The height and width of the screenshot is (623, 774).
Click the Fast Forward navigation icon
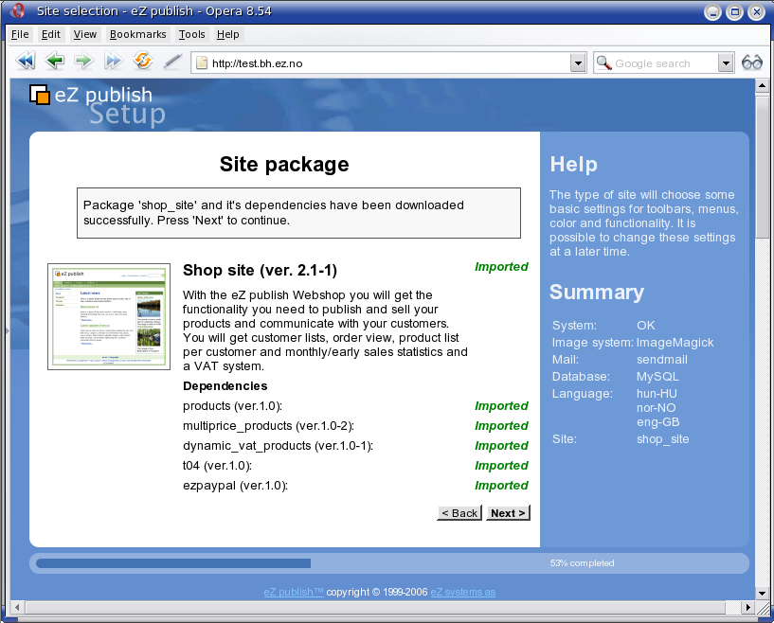114,62
